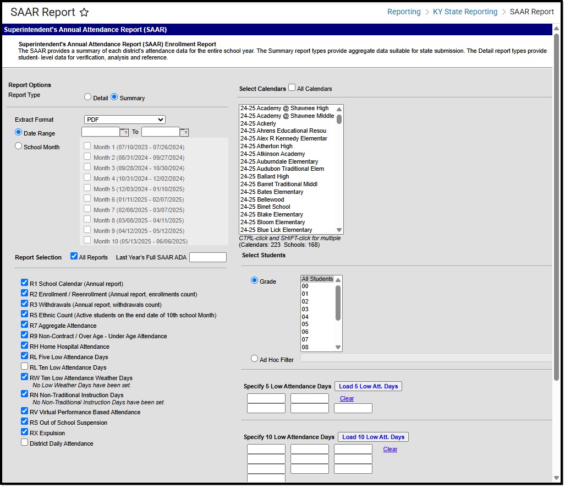Viewport: 565px width, 487px height.
Task: Clear the 5 Low Attendance Days fields
Action: (x=347, y=399)
